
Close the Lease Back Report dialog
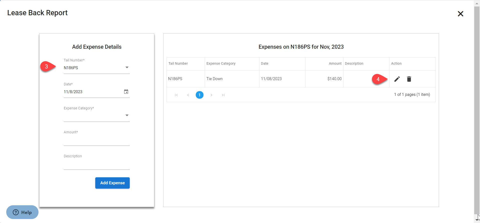(x=460, y=14)
